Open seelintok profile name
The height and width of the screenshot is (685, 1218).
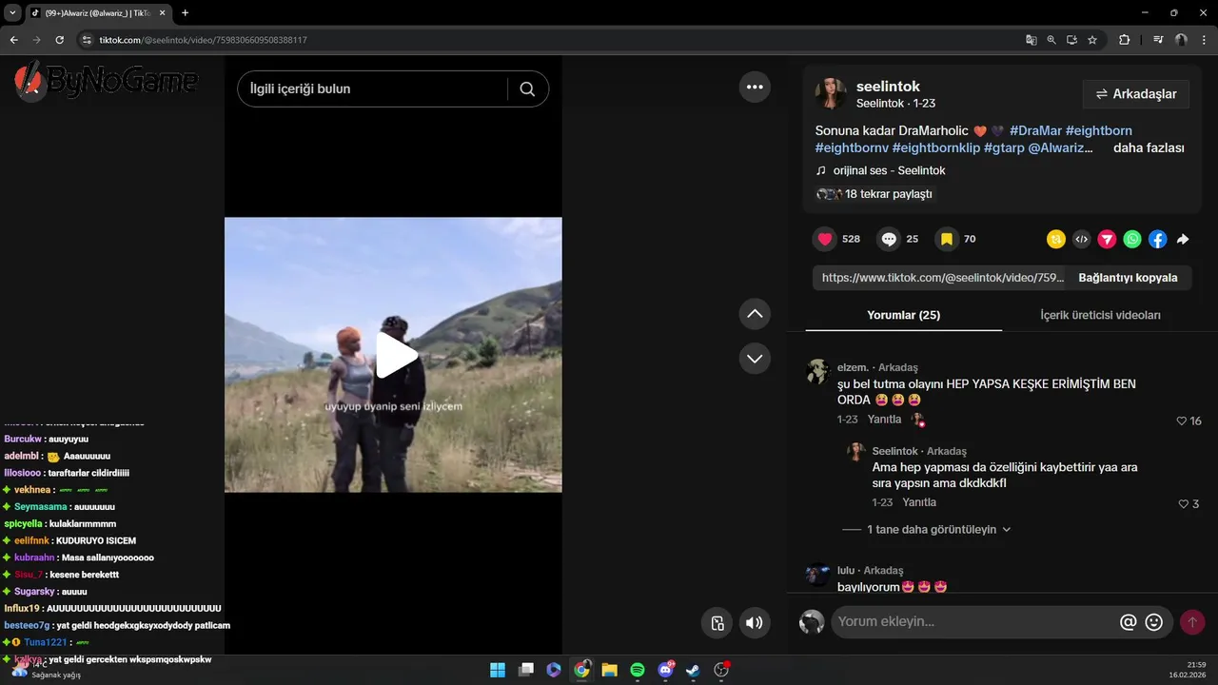(x=888, y=87)
